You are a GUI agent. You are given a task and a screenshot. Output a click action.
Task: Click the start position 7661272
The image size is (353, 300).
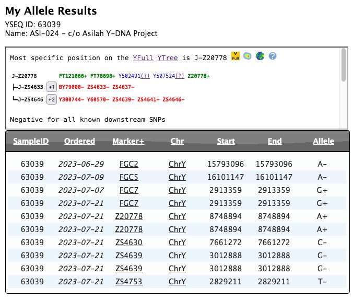click(x=226, y=243)
